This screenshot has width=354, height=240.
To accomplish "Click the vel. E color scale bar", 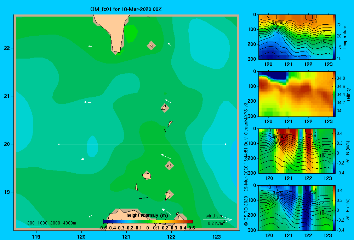I will click(x=334, y=208).
